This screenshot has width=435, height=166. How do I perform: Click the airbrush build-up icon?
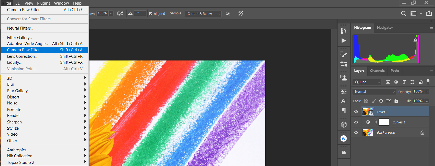click(x=120, y=14)
